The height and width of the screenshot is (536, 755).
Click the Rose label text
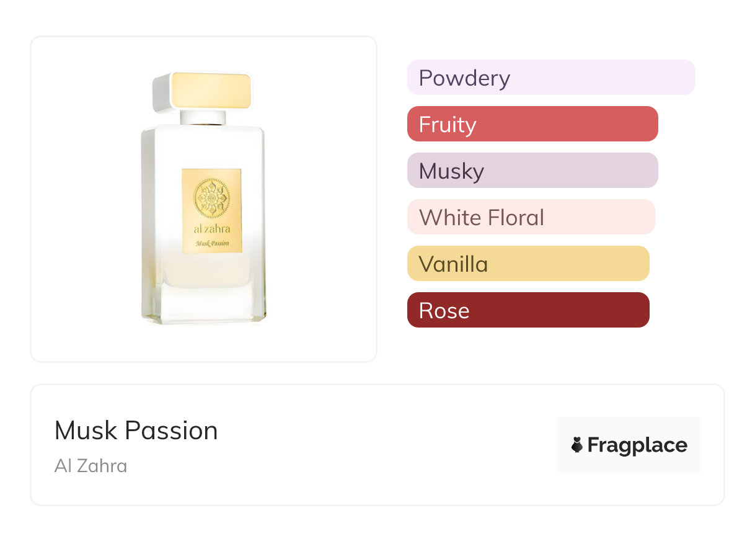[x=444, y=311]
